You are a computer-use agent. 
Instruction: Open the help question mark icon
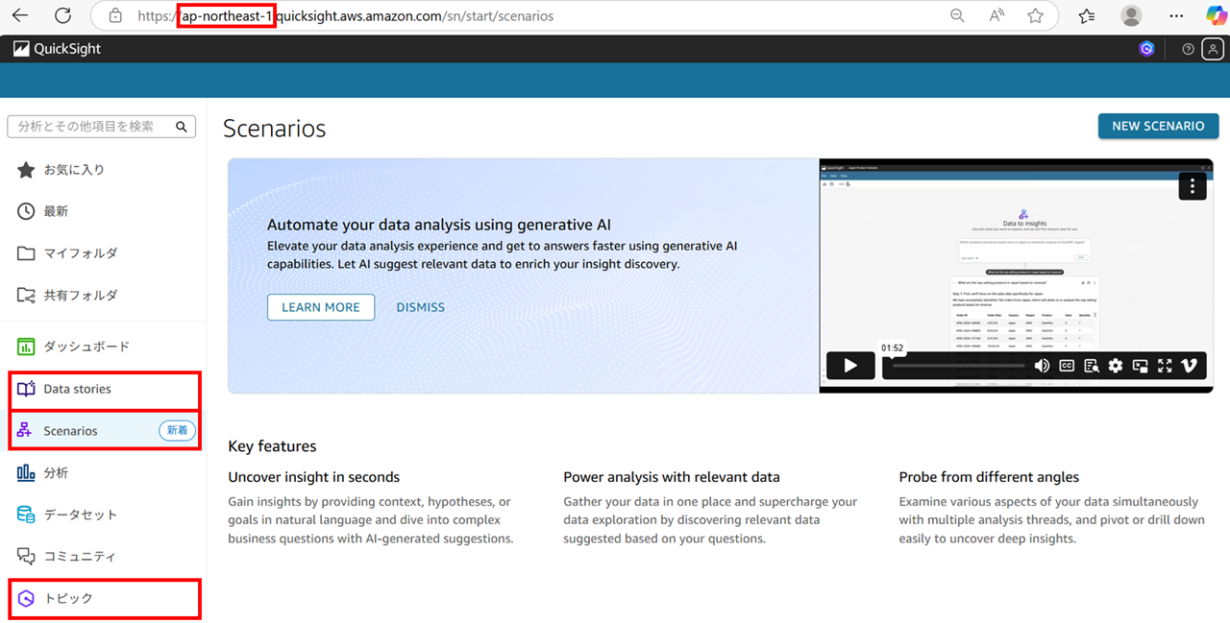point(1188,49)
